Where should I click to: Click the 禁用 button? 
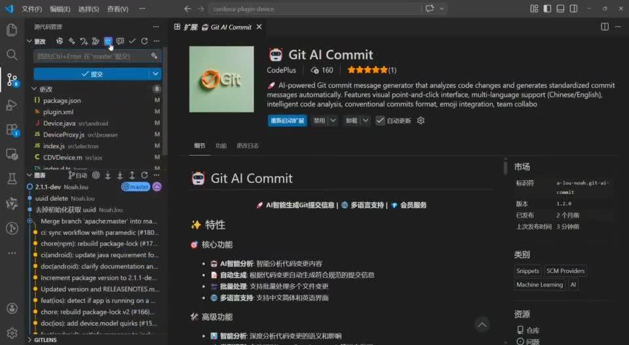coord(319,120)
